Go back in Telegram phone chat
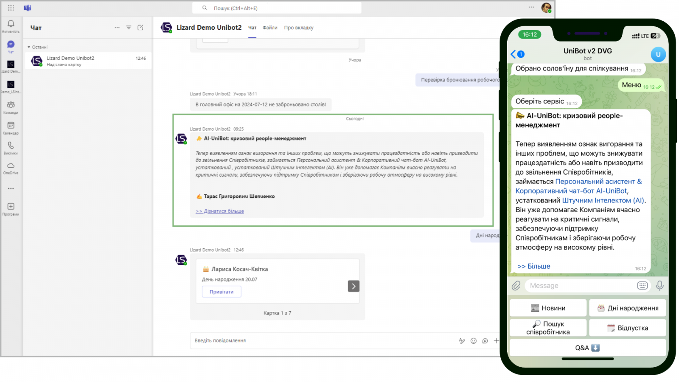Viewport: 679px width, 382px height. pyautogui.click(x=513, y=54)
